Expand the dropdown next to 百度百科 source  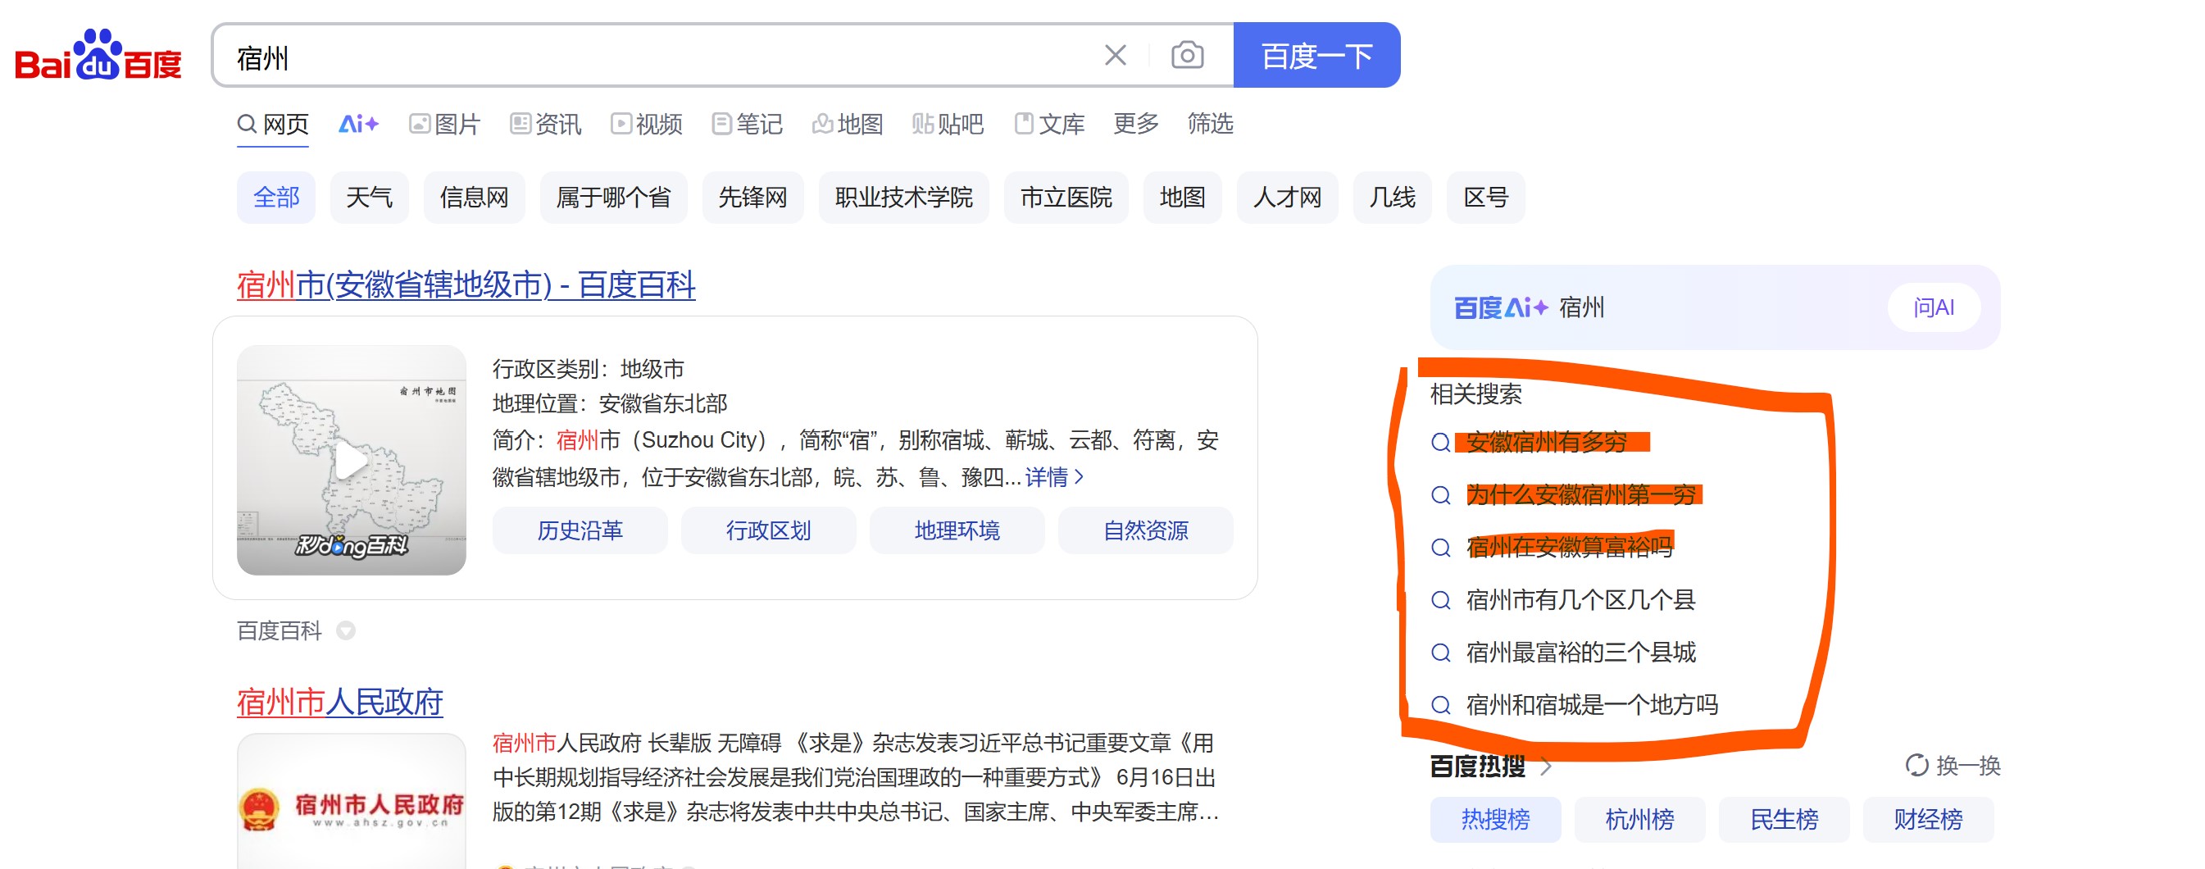pos(346,632)
